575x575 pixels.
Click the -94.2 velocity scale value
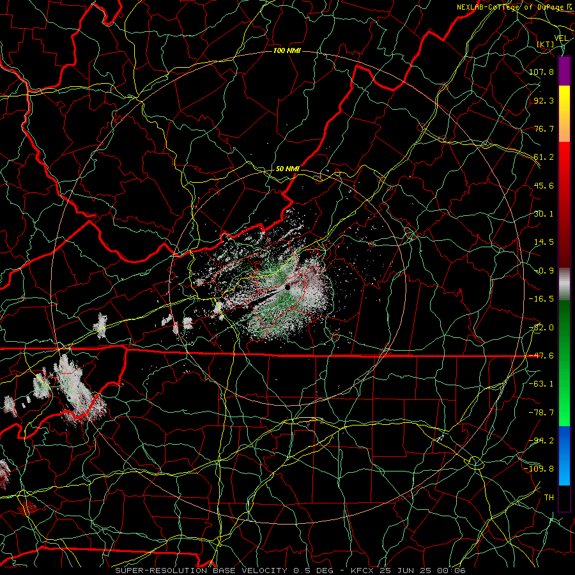541,440
